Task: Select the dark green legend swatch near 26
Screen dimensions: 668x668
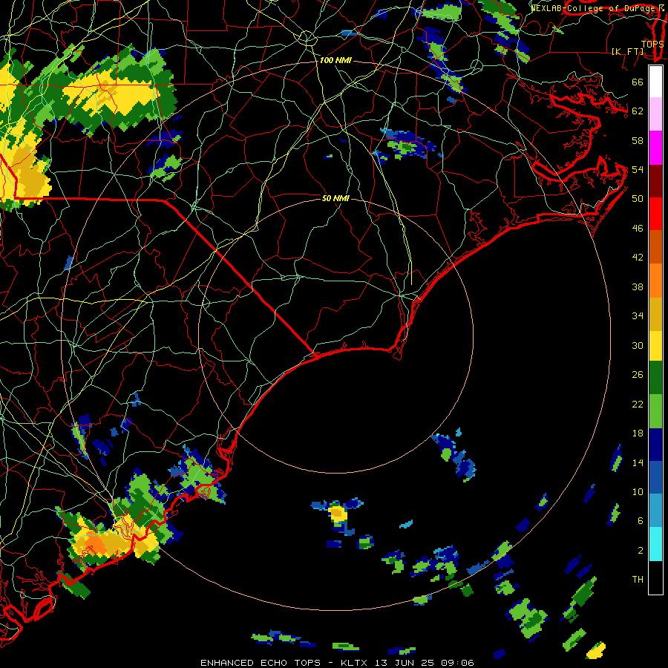Action: pyautogui.click(x=655, y=378)
